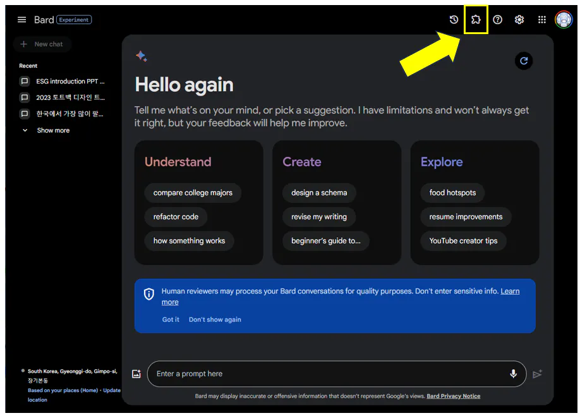The height and width of the screenshot is (418, 580).
Task: Click the chat icon beside ESG introduction PPT
Action: pos(25,81)
